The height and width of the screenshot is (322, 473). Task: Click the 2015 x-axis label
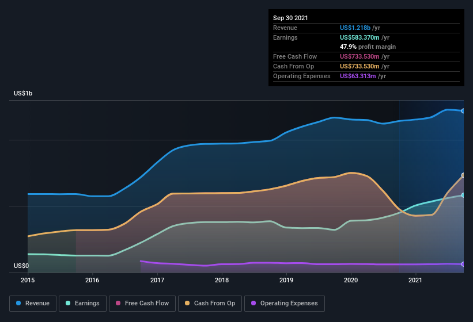pyautogui.click(x=28, y=280)
